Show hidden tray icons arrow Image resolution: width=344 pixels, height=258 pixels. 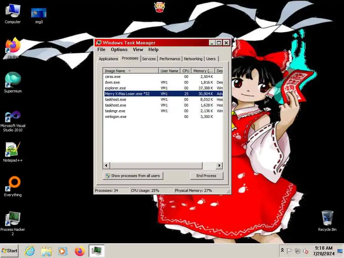click(282, 250)
